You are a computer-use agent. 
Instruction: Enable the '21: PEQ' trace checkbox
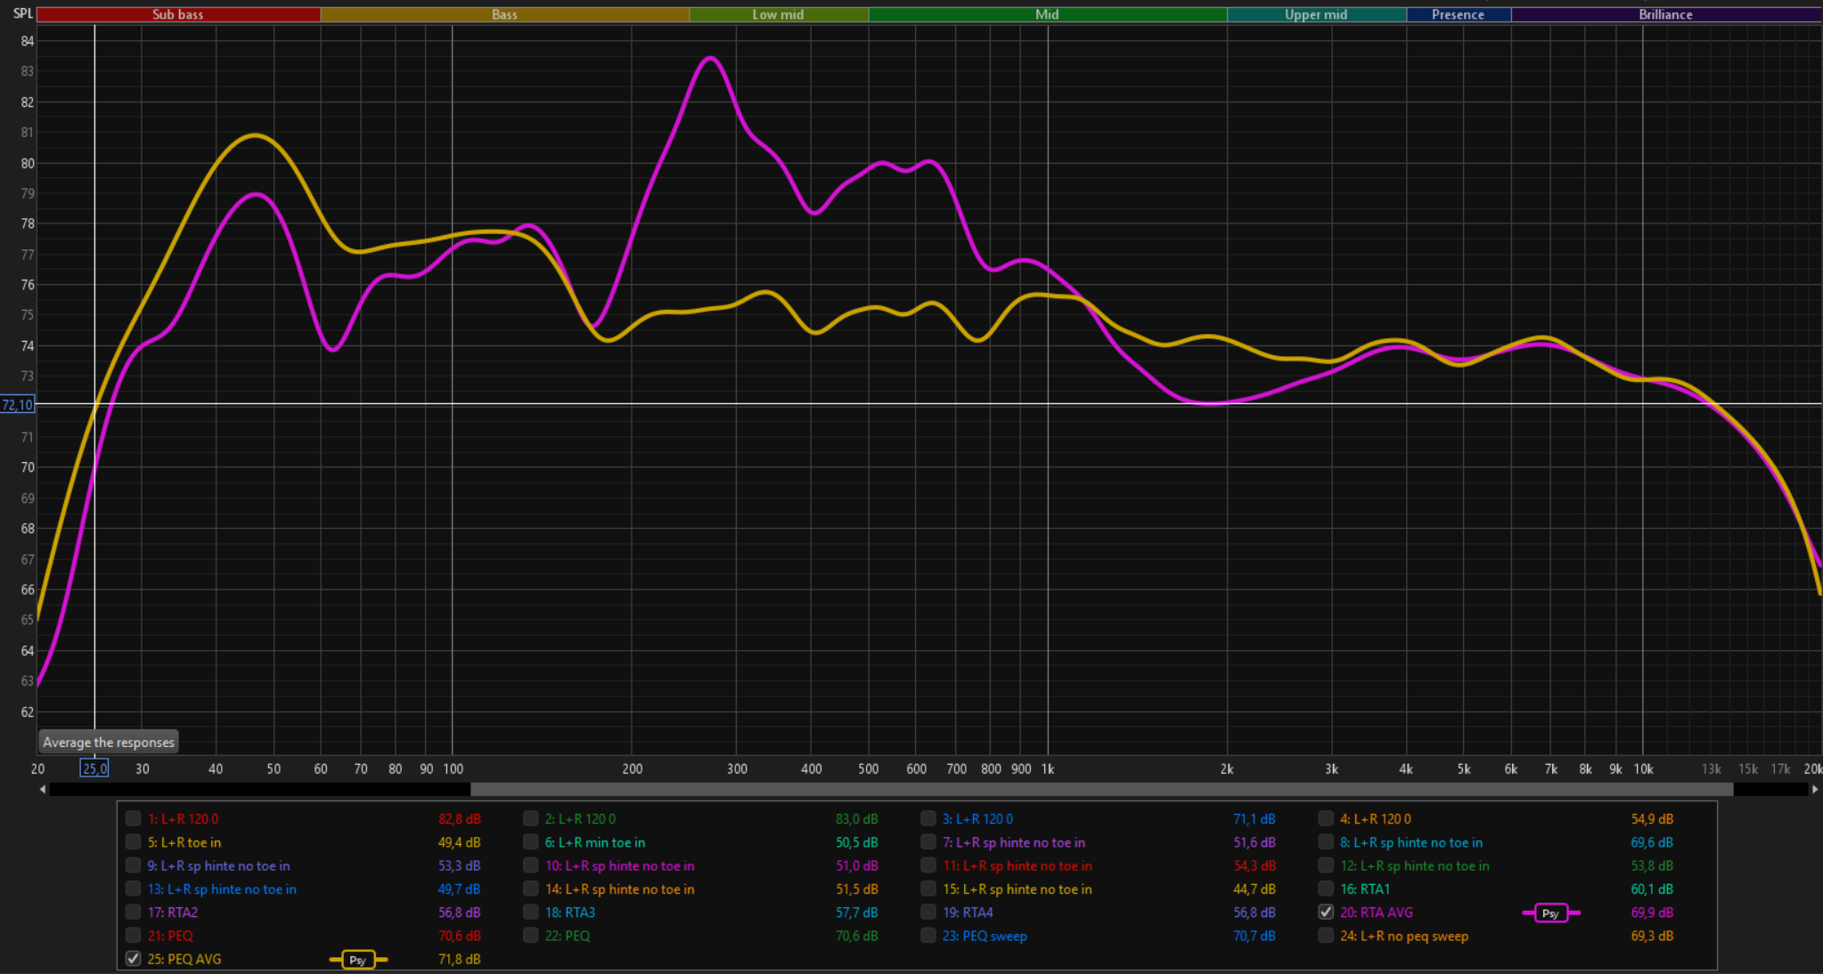133,935
